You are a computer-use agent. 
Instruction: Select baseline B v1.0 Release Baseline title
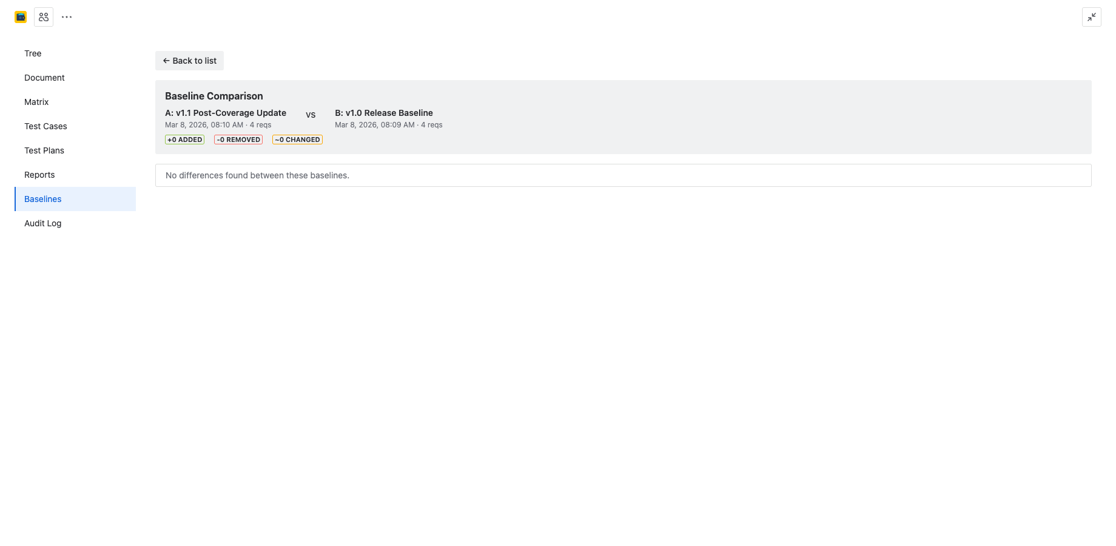tap(384, 113)
